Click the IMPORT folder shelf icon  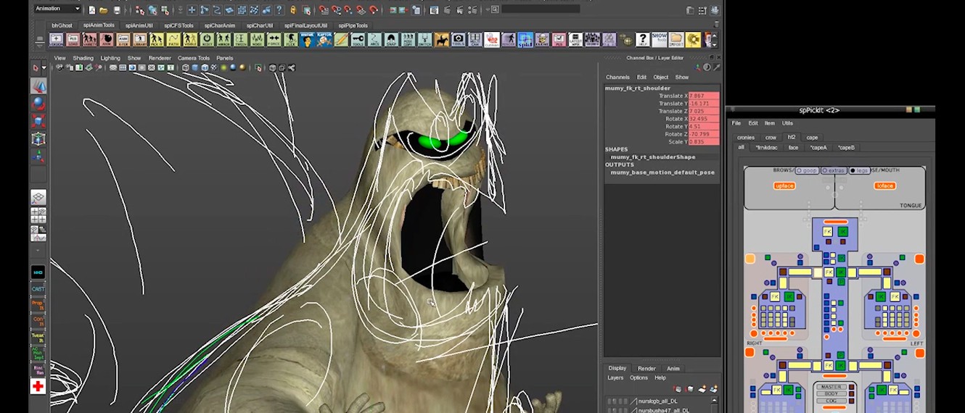click(x=676, y=40)
